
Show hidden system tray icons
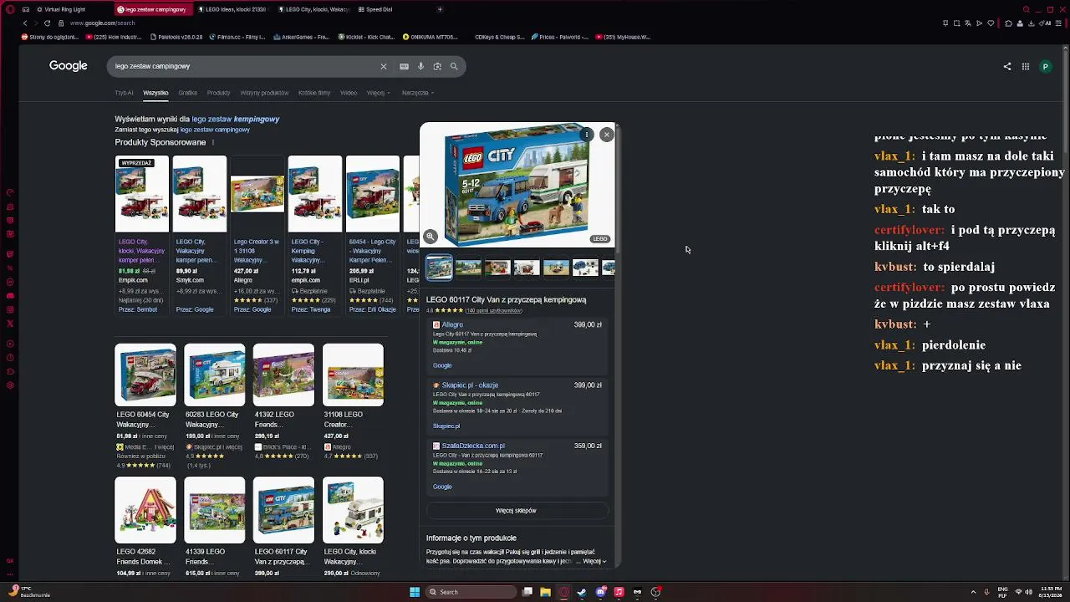coord(973,592)
